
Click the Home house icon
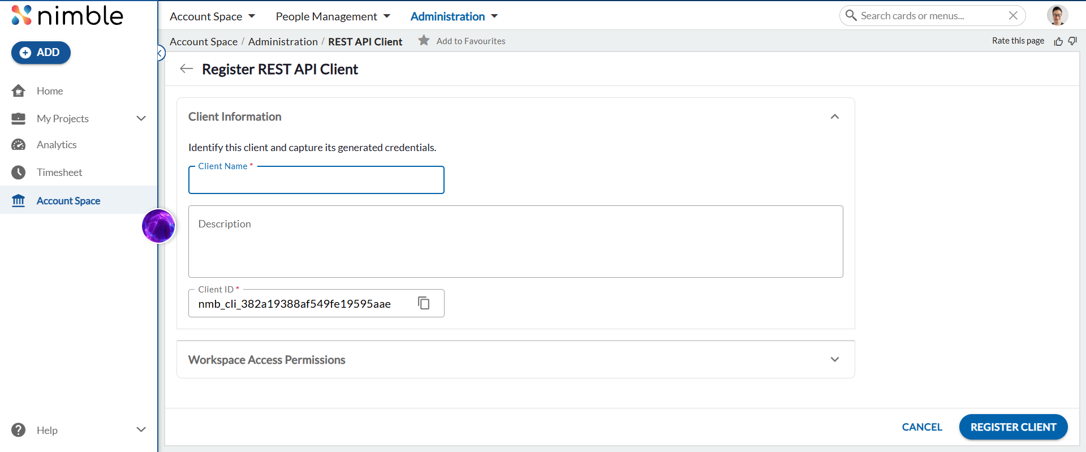[x=19, y=91]
